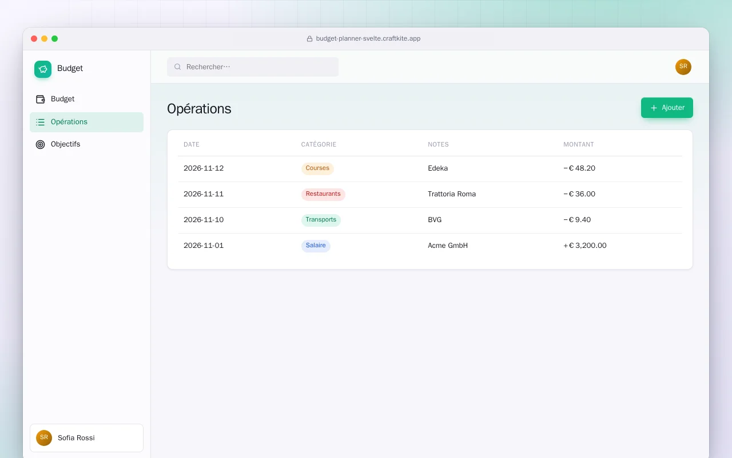Select the Opérations sidebar item
This screenshot has width=732, height=458.
pos(86,122)
